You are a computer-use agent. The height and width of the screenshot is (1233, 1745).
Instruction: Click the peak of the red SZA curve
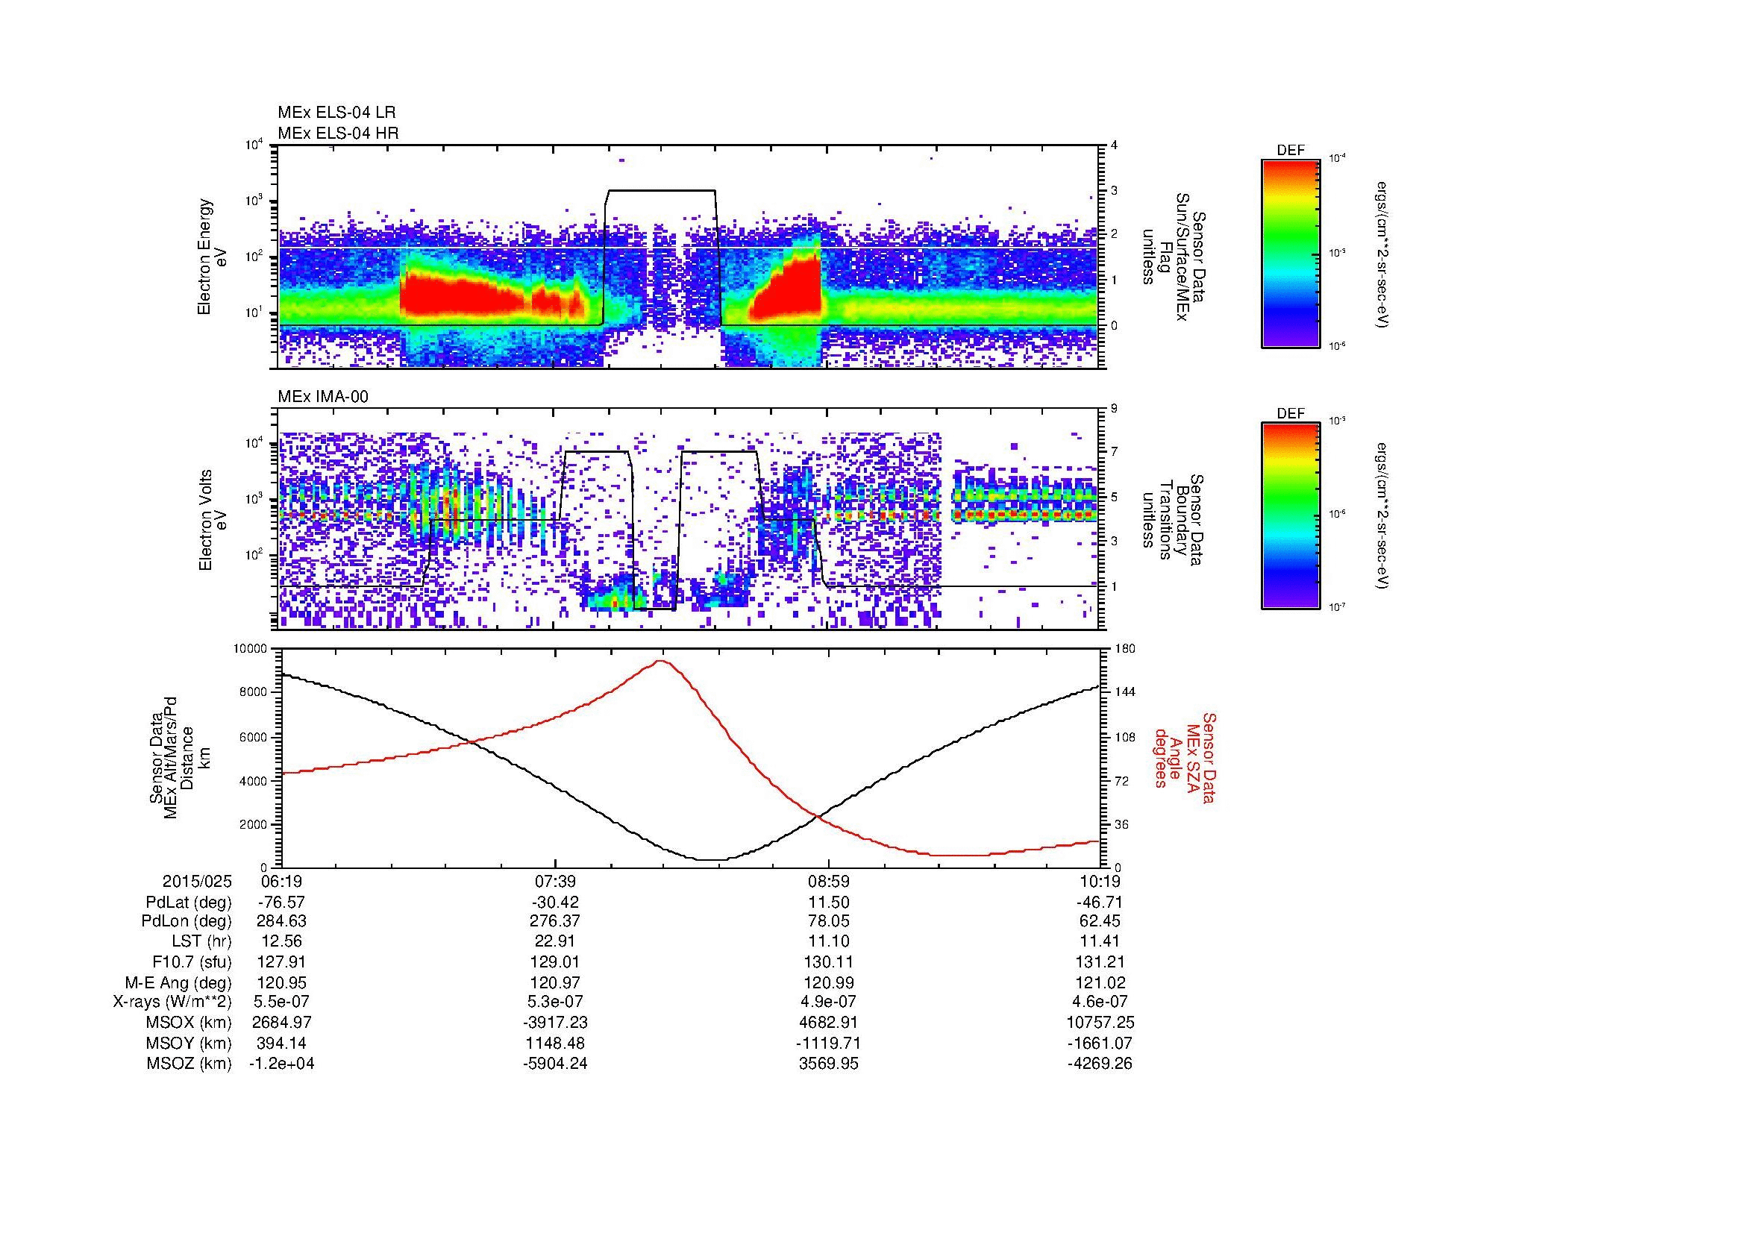coord(660,660)
